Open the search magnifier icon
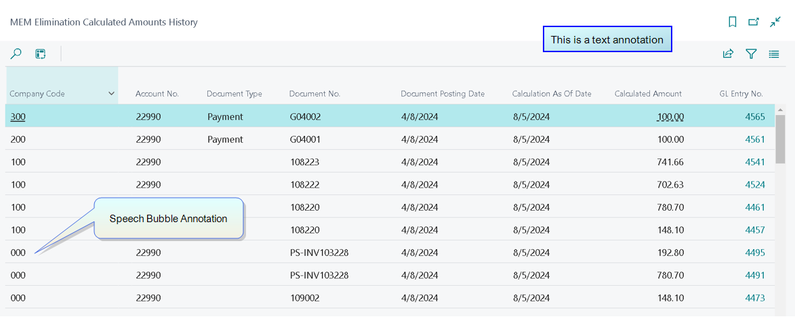The image size is (795, 319). pyautogui.click(x=16, y=54)
